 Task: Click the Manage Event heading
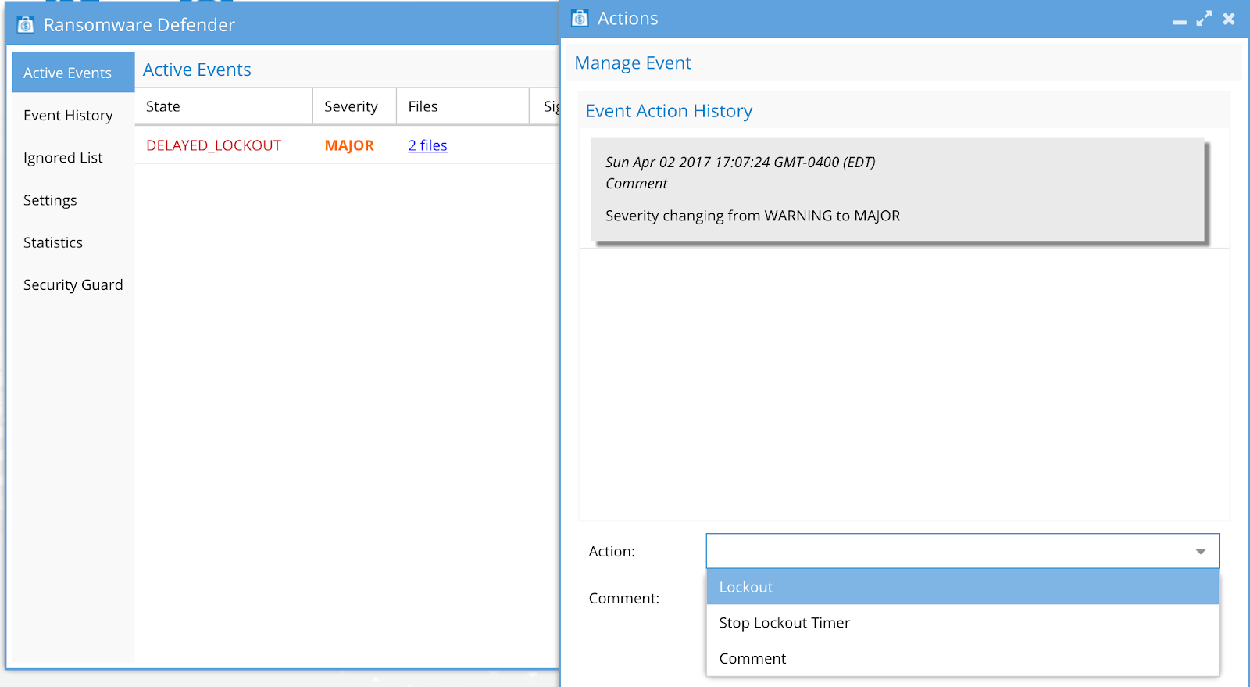pos(633,63)
